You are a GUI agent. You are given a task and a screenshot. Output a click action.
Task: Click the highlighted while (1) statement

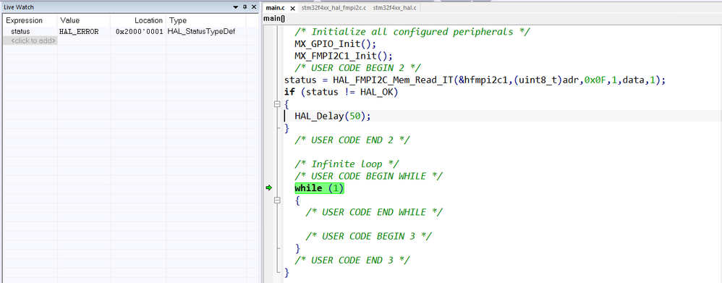coord(319,188)
